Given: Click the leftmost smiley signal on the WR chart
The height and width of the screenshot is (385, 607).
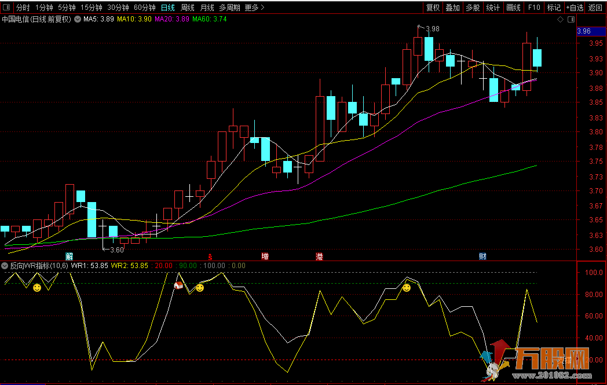Looking at the screenshot, I should coord(37,288).
